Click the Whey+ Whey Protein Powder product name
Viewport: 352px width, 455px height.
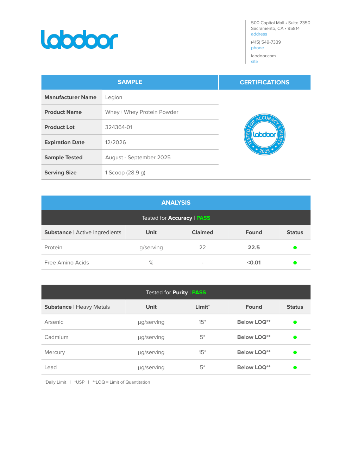142,112
